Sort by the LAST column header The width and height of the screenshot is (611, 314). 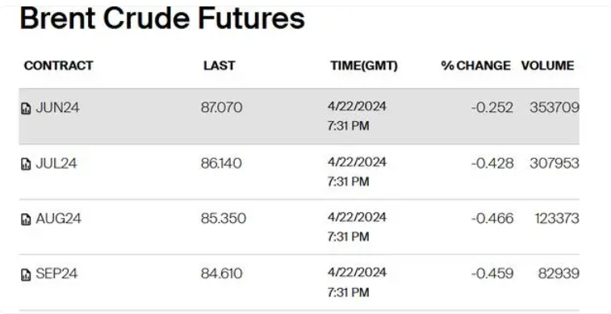pyautogui.click(x=219, y=65)
